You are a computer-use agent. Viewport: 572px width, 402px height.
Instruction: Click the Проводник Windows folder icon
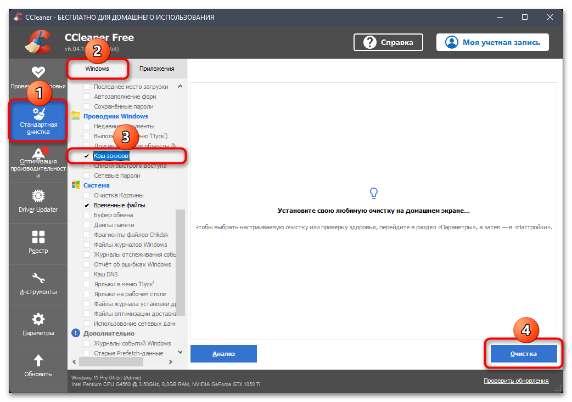pos(76,116)
